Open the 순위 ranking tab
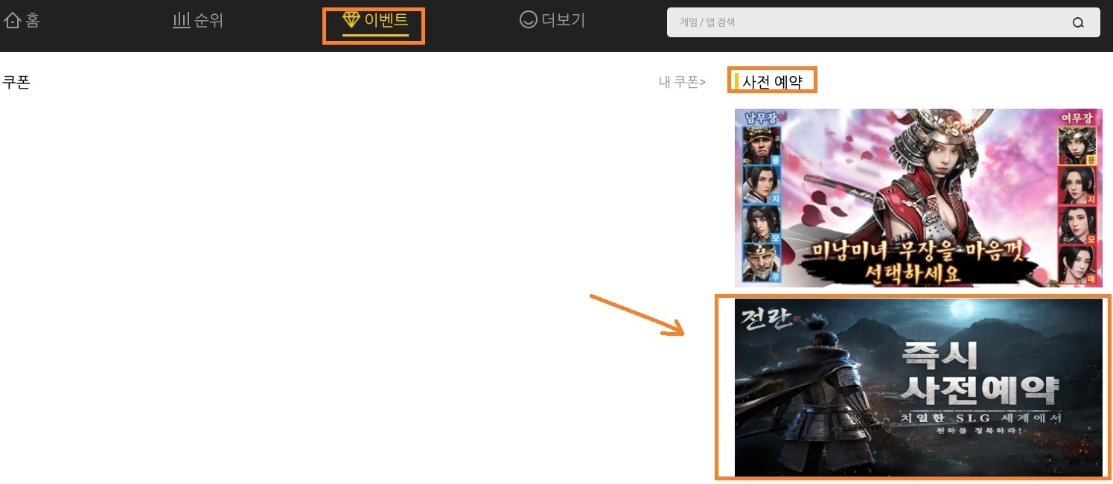The height and width of the screenshot is (484, 1113). (x=198, y=21)
